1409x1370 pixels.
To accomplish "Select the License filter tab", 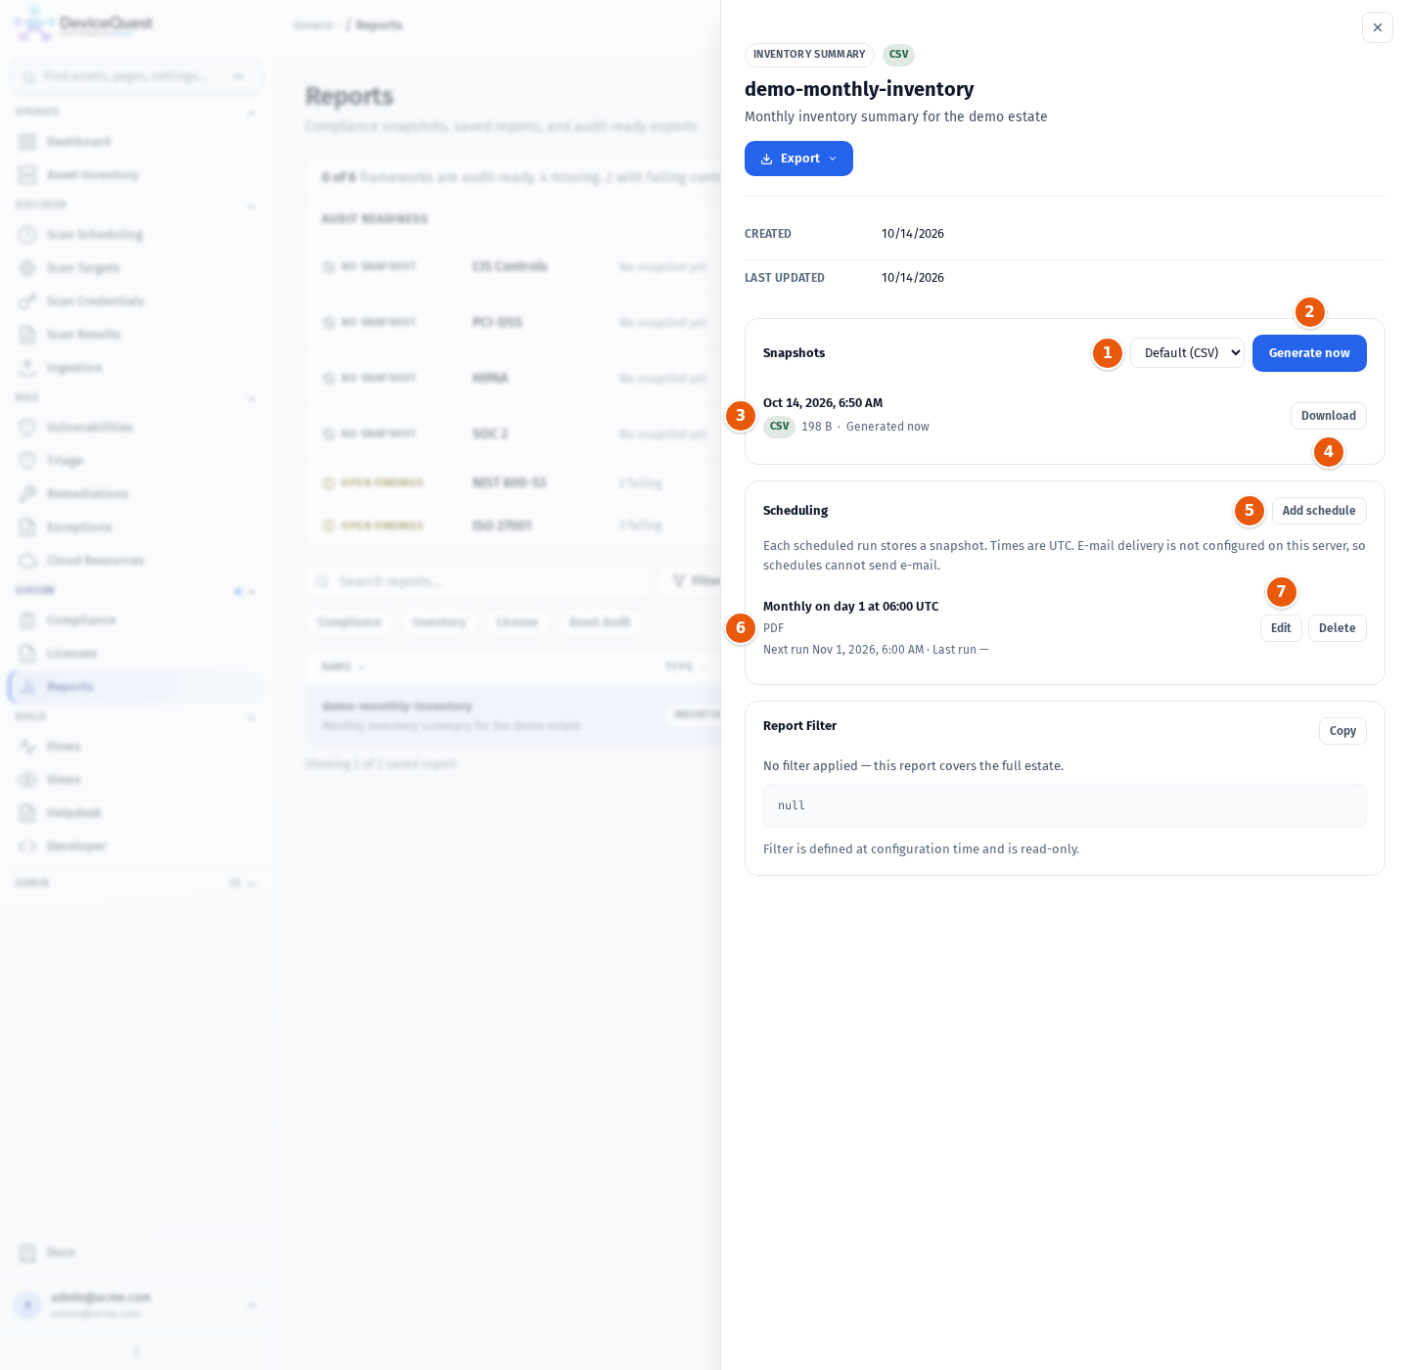I will [x=517, y=622].
